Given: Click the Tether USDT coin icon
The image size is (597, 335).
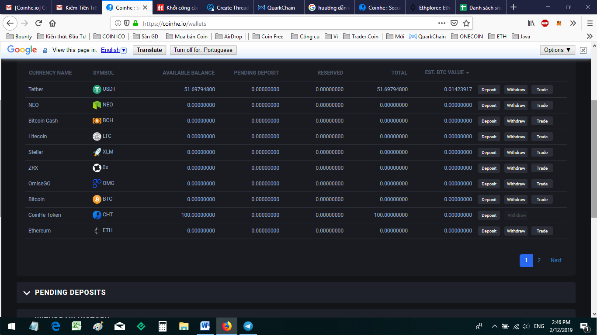Looking at the screenshot, I should pyautogui.click(x=97, y=89).
